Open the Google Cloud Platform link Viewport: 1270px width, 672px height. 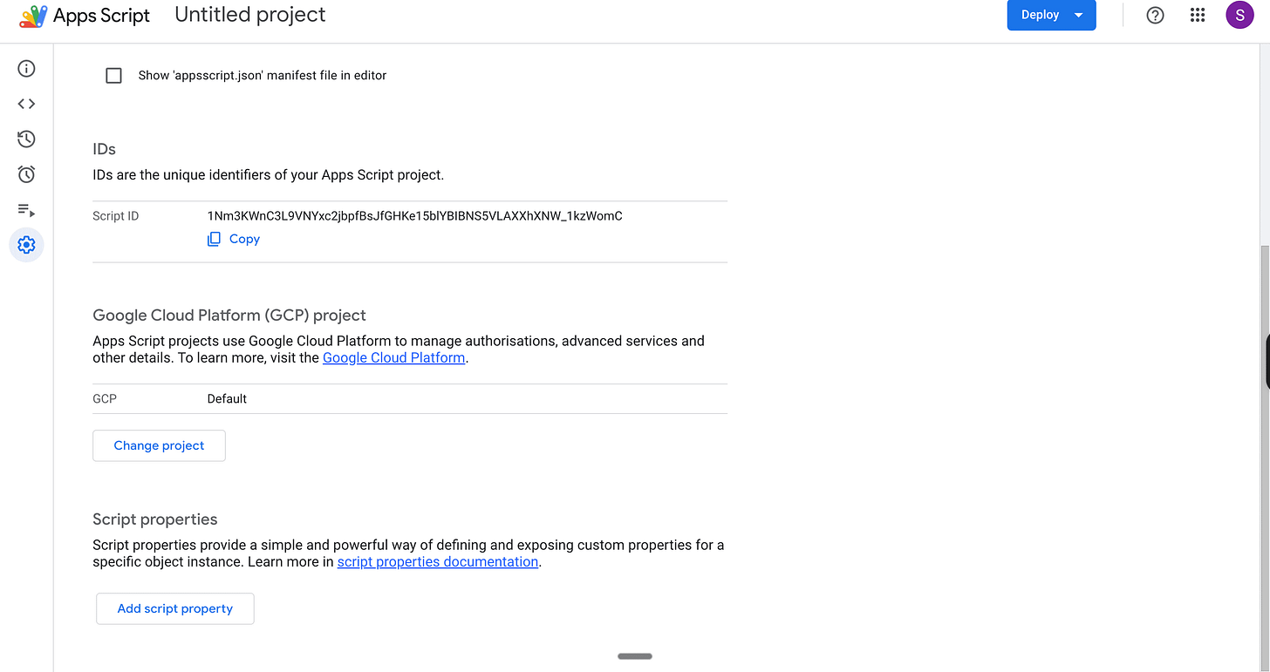[x=393, y=357]
